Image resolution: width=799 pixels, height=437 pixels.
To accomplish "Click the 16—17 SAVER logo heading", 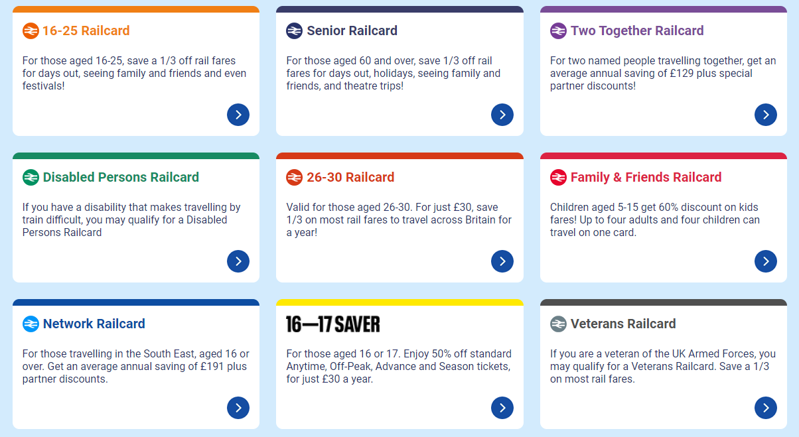I will (333, 324).
